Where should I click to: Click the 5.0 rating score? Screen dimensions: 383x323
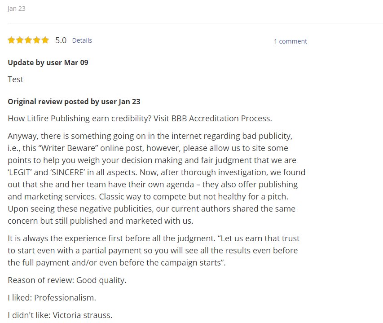point(61,40)
